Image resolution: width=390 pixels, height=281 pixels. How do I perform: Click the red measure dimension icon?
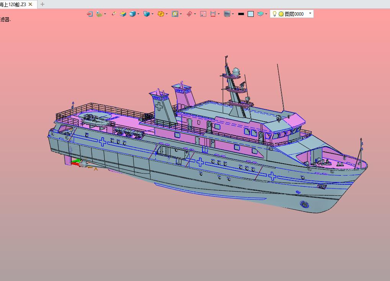[213, 14]
